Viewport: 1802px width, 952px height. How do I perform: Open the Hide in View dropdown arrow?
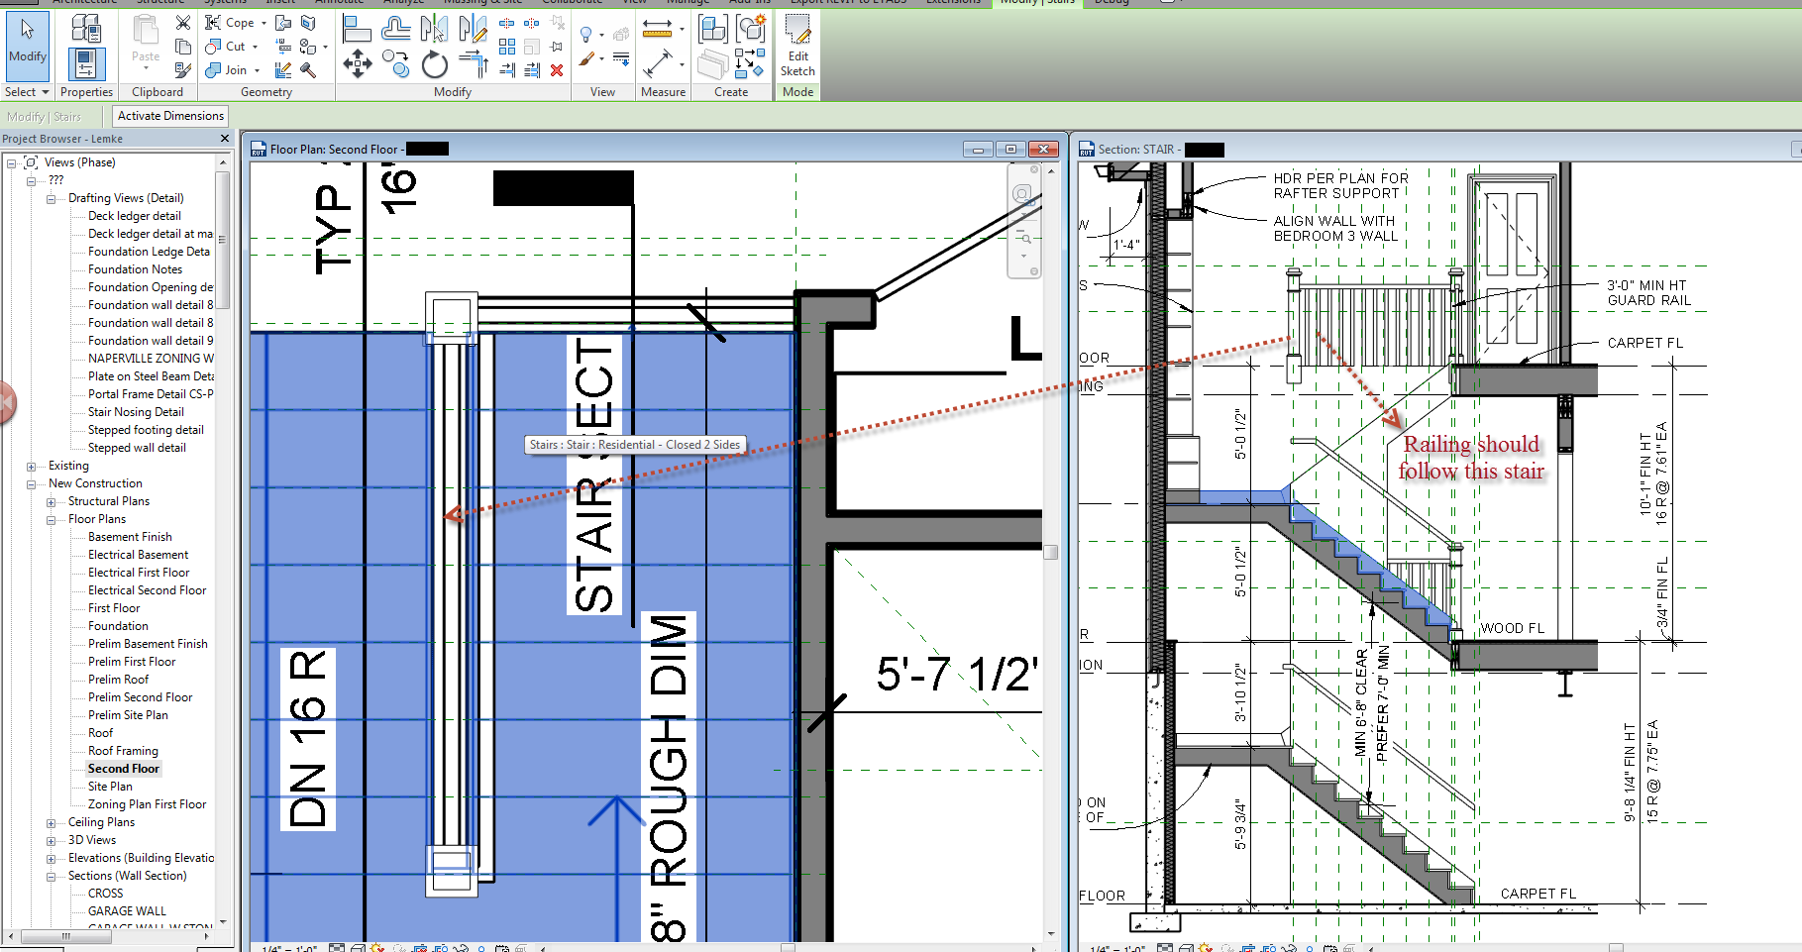click(x=601, y=36)
